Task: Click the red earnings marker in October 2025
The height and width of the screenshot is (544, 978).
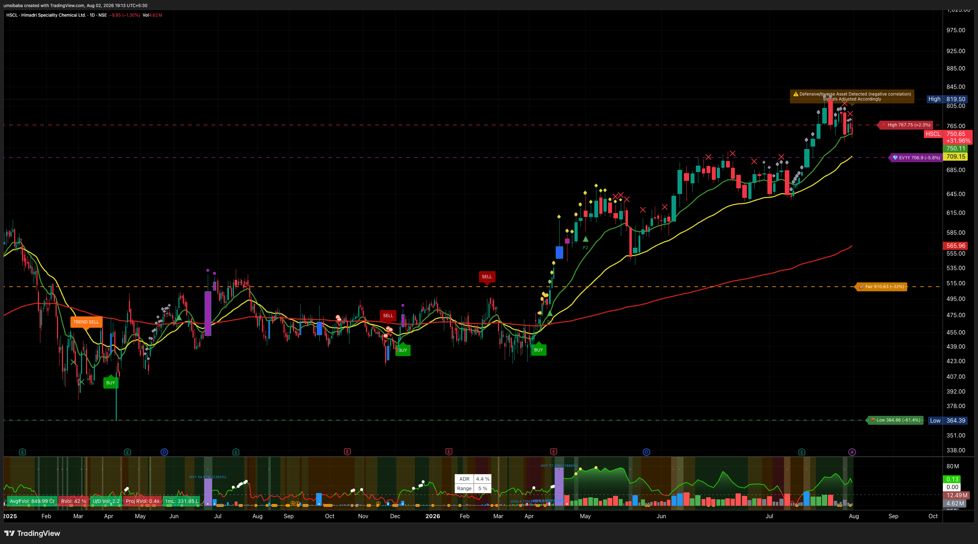Action: pyautogui.click(x=347, y=452)
